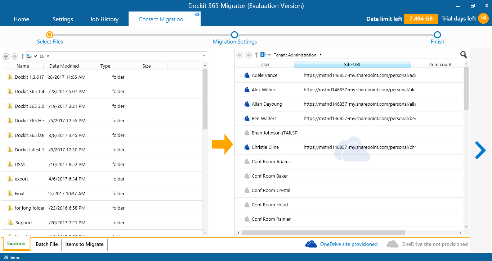Click back arrow in destination pane

coord(240,55)
